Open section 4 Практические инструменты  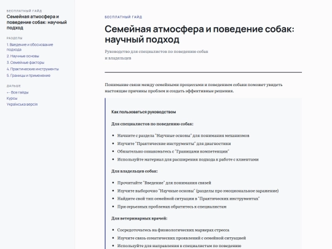pyautogui.click(x=33, y=69)
